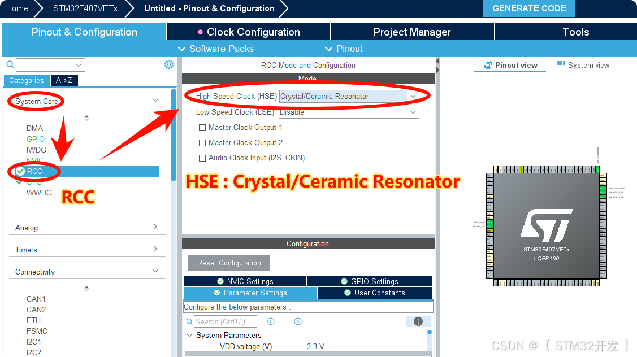This screenshot has width=637, height=357.
Task: Select the Pinout & Configuration tab
Action: coord(84,32)
